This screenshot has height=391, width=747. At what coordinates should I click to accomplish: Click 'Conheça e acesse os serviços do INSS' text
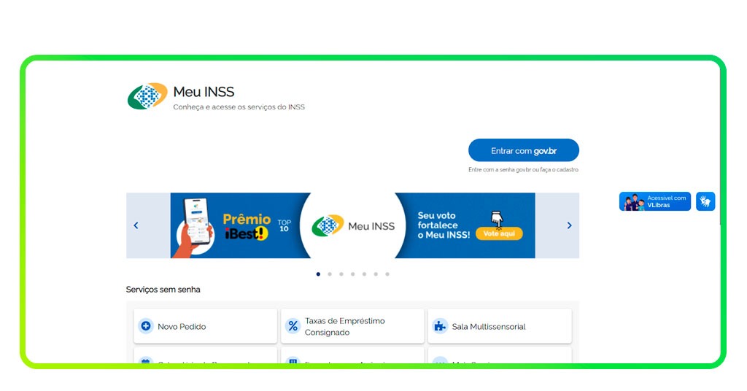[239, 107]
